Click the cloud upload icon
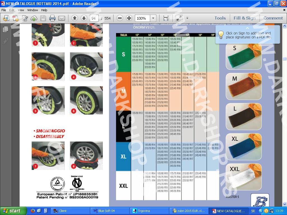Image resolution: width=287 pixels, height=215 pixels. (34, 18)
